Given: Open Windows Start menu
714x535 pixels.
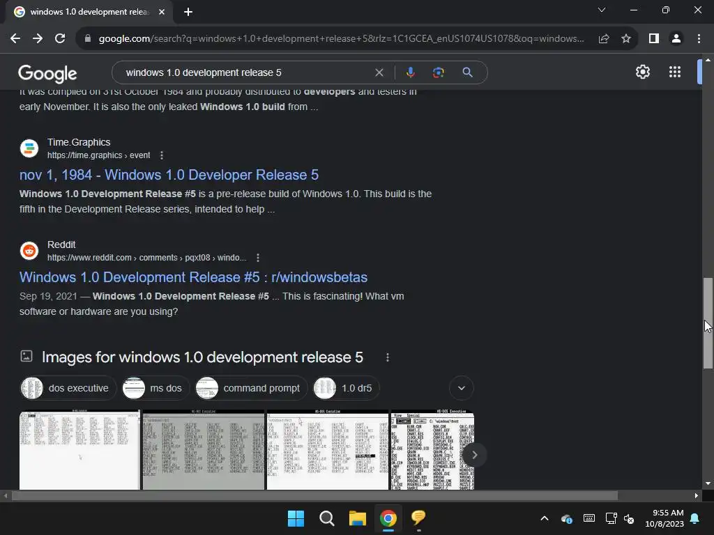Looking at the screenshot, I should point(296,518).
